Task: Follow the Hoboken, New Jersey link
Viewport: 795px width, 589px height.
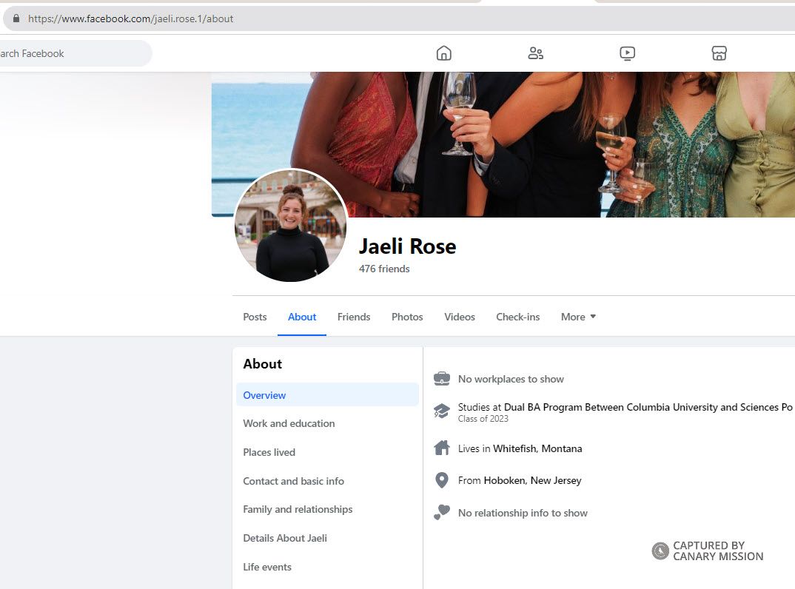Action: click(532, 481)
